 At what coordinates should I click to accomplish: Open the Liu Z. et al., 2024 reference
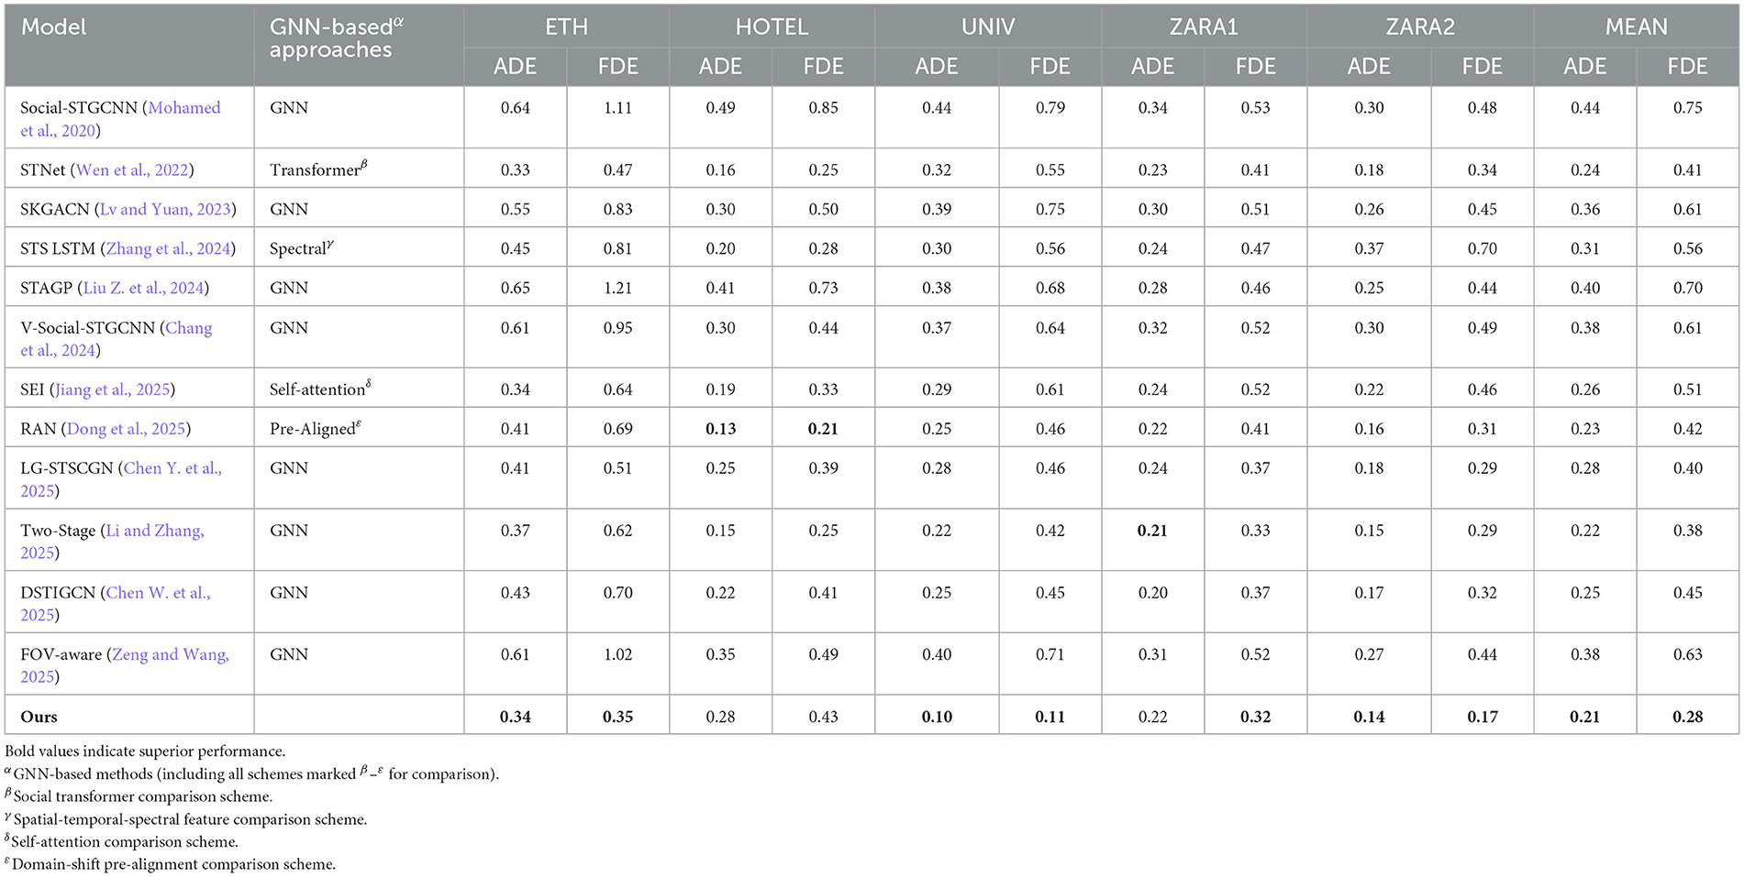tap(143, 289)
